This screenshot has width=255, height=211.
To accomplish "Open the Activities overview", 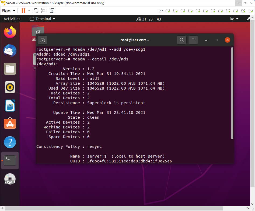I will coord(12,19).
